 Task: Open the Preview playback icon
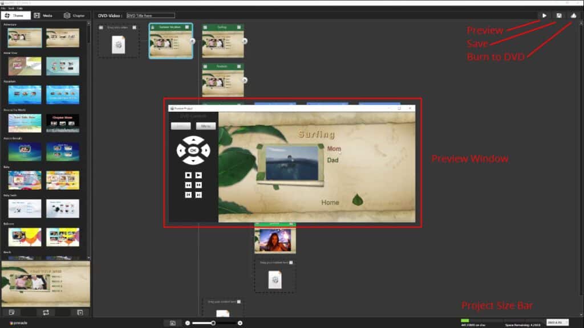[x=545, y=16]
